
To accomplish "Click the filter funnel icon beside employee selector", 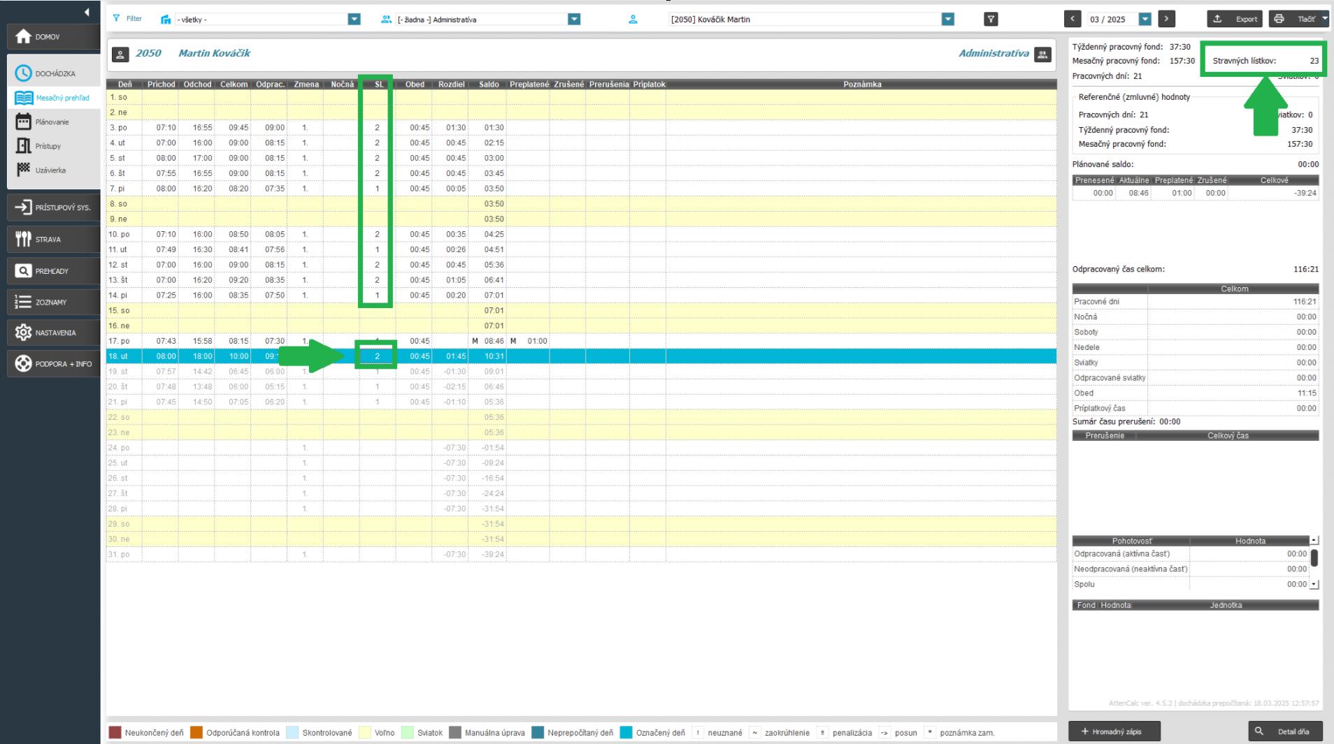I will [991, 20].
